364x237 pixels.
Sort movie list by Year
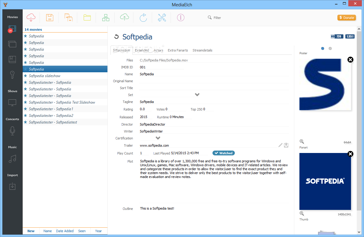pyautogui.click(x=98, y=231)
